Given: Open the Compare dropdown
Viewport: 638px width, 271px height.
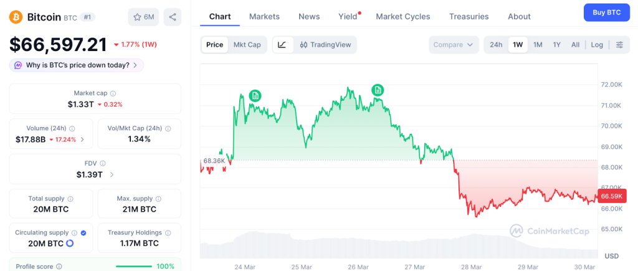Looking at the screenshot, I should tap(454, 45).
